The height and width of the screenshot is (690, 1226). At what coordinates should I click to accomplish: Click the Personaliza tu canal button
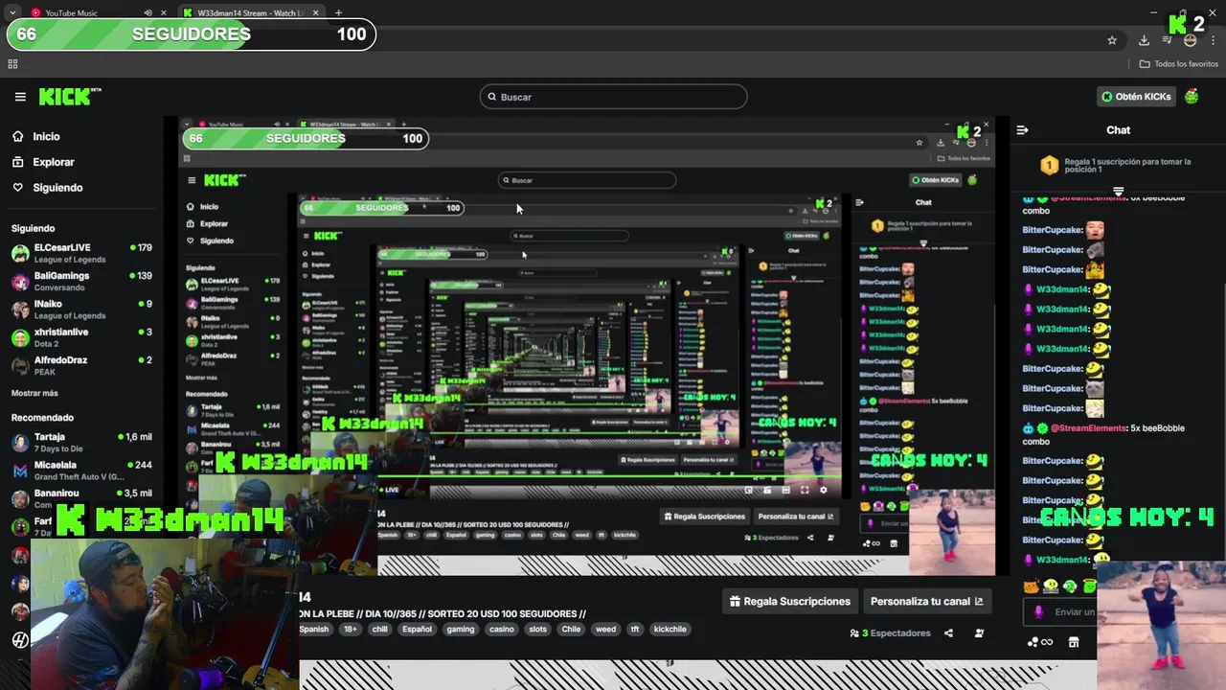click(x=927, y=602)
